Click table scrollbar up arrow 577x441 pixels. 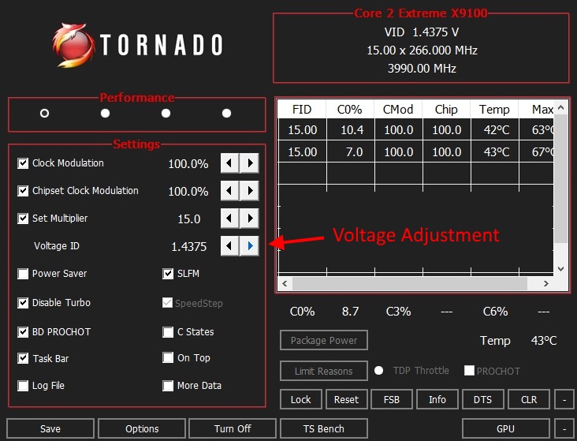tap(560, 107)
